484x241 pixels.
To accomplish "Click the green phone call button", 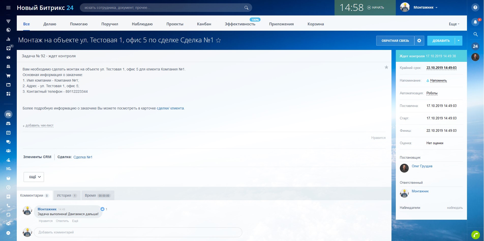I will [475, 235].
